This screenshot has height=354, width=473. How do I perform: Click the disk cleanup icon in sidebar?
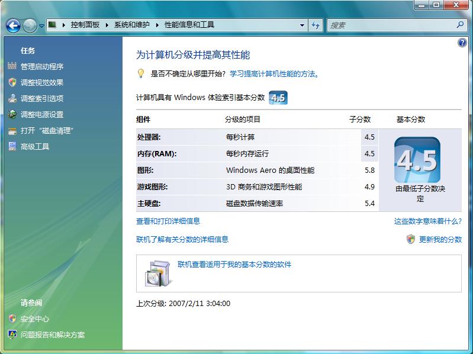point(12,131)
